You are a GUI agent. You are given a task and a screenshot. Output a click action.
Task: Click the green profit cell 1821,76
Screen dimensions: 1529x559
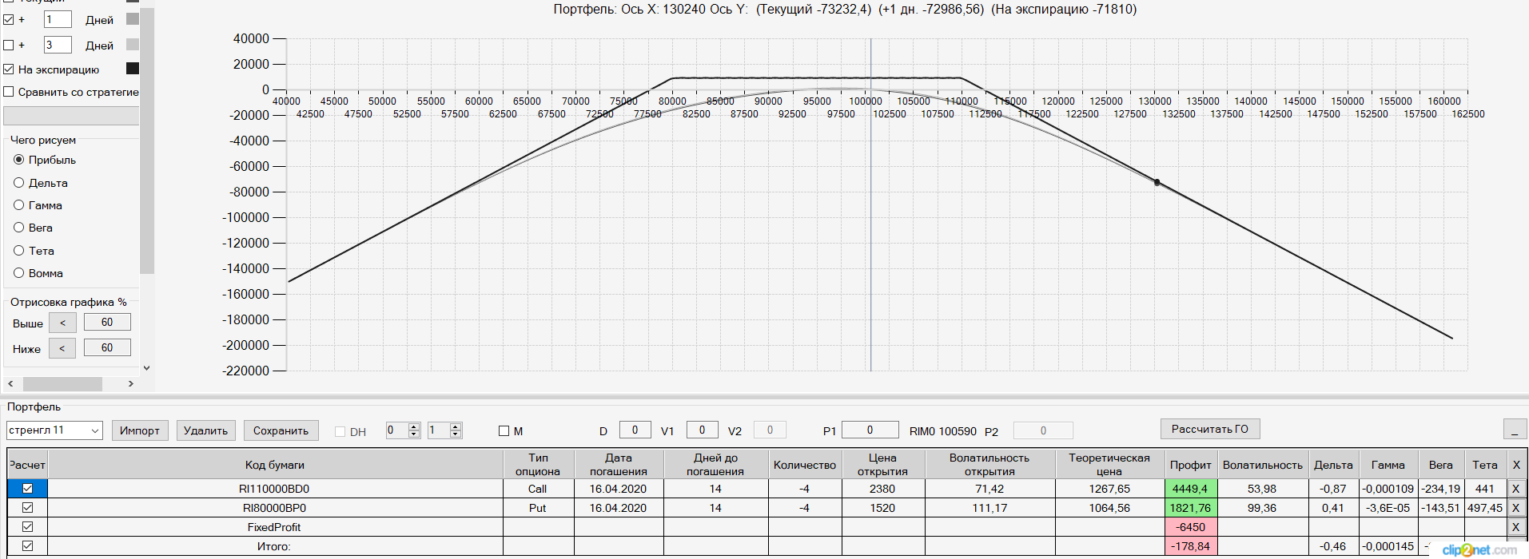pos(1190,508)
